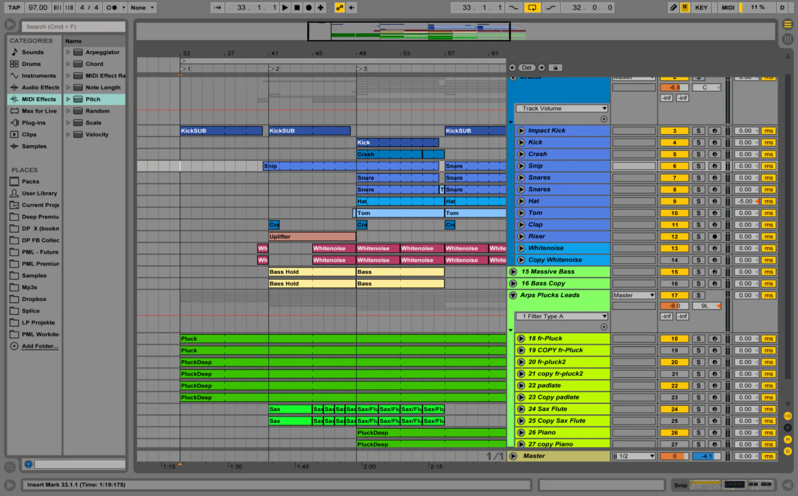This screenshot has width=798, height=496.
Task: Toggle the I-O section show button
Action: [787, 416]
